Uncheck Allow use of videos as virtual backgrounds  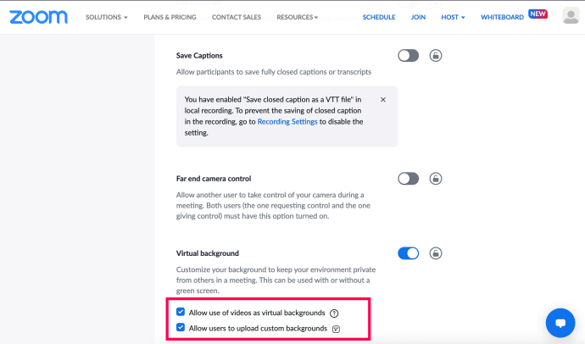pos(181,312)
